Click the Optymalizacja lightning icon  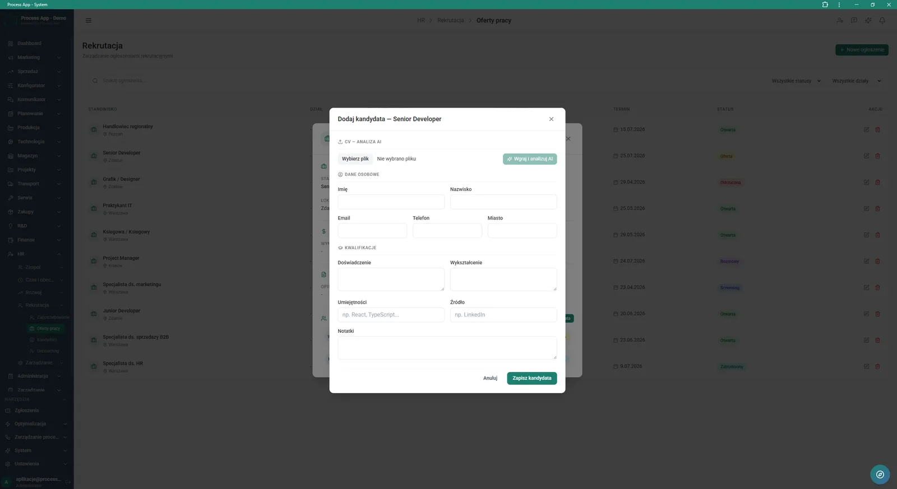pyautogui.click(x=8, y=424)
